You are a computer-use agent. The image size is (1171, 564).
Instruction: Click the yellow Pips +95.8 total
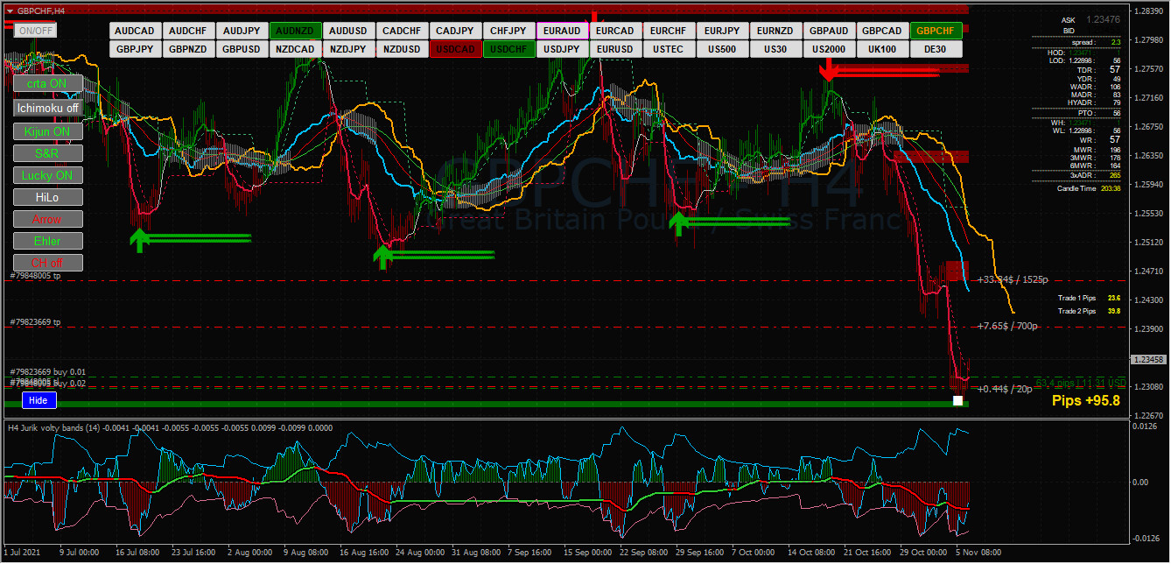1085,400
